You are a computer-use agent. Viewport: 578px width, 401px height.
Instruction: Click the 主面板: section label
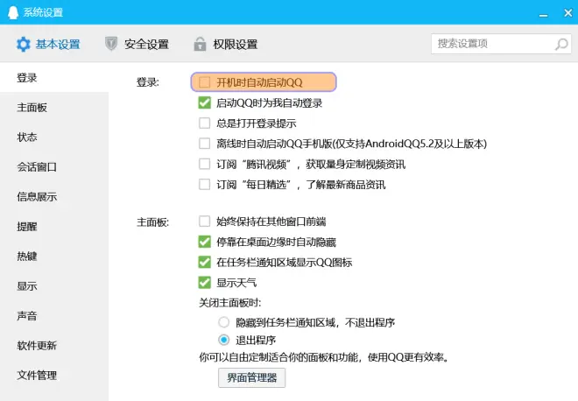point(152,222)
